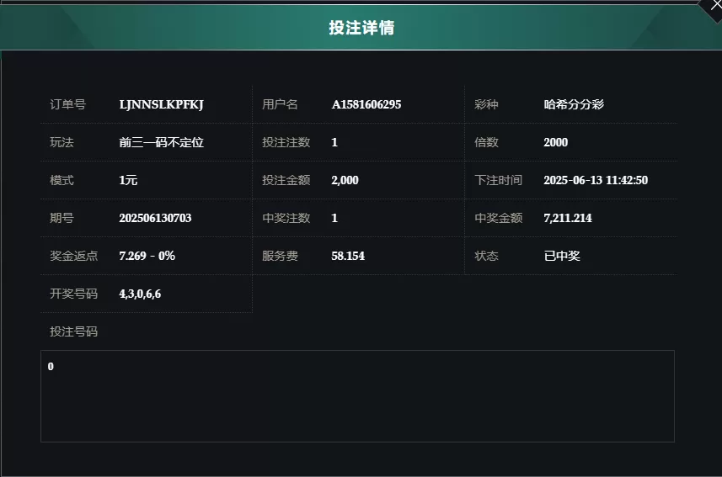
Task: Click the 订单号 label
Action: (67, 104)
